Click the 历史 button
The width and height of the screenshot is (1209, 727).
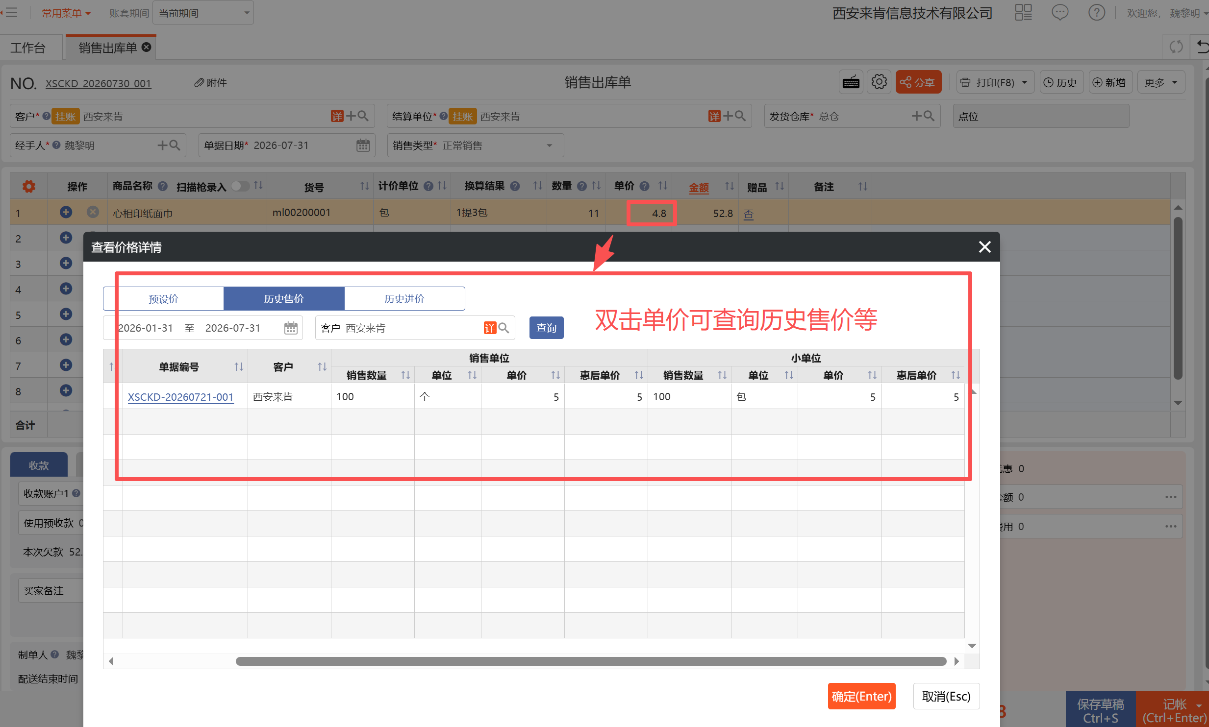pyautogui.click(x=1061, y=82)
